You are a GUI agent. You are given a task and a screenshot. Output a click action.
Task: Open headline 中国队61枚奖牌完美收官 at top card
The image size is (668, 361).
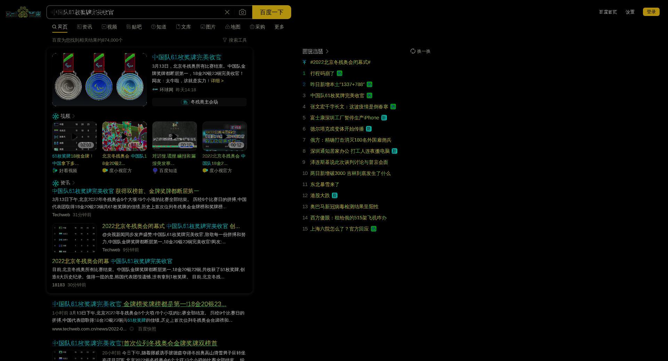tap(186, 57)
